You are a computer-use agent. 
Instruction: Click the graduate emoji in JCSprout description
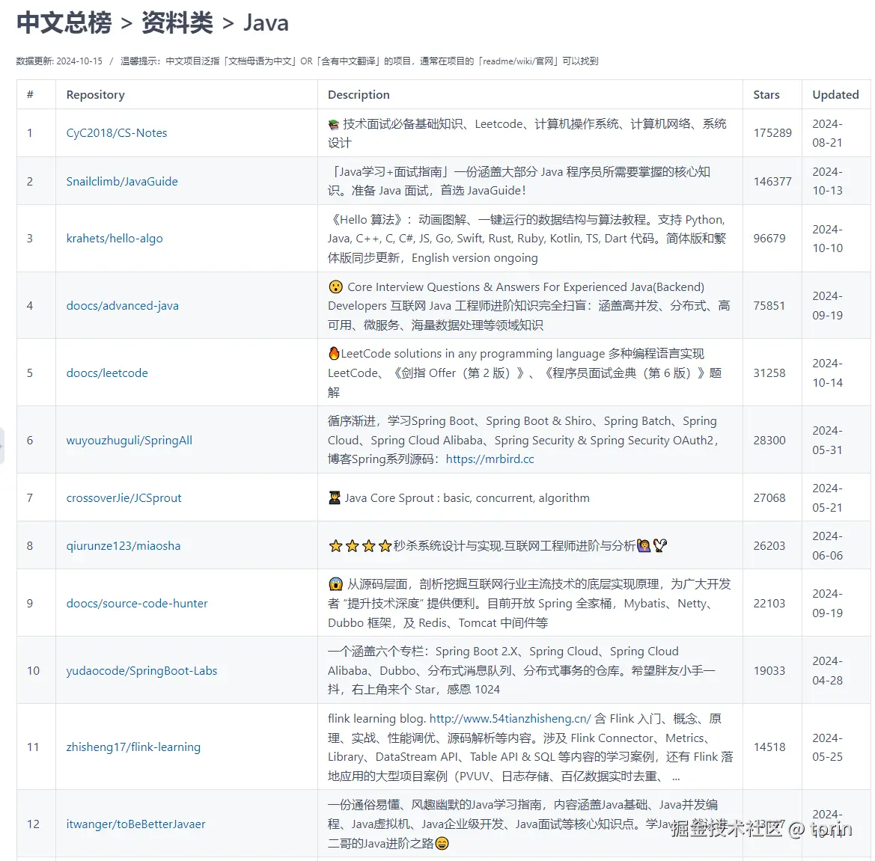pos(335,497)
